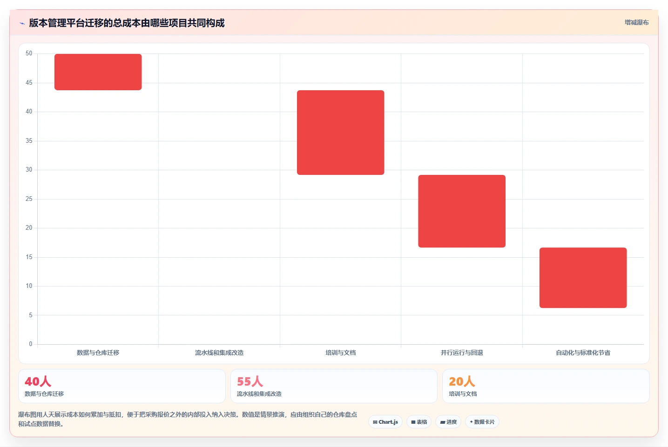
Task: Click the 数据与仓库迁移 waterfall bar
Action: click(x=98, y=72)
